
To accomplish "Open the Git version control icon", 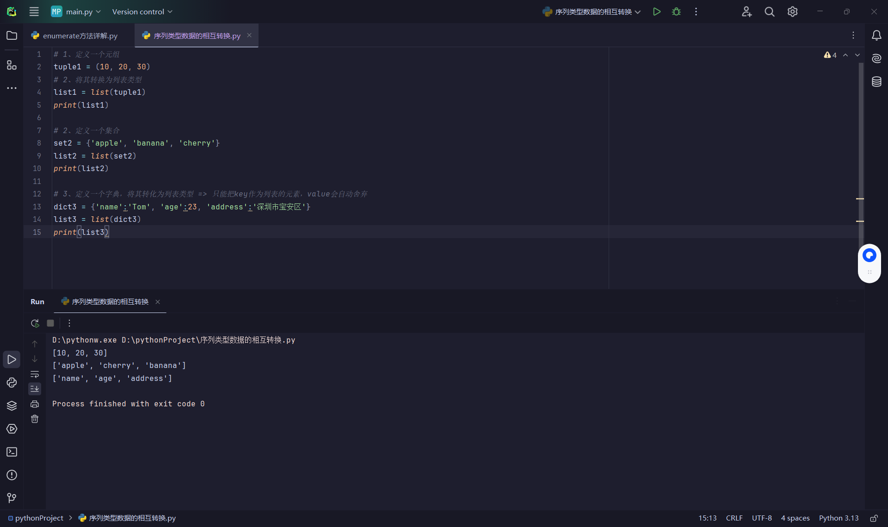I will pyautogui.click(x=12, y=498).
